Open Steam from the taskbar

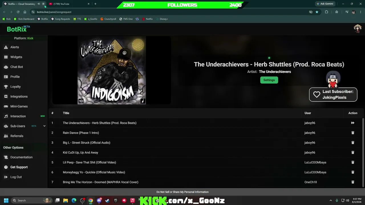107,200
